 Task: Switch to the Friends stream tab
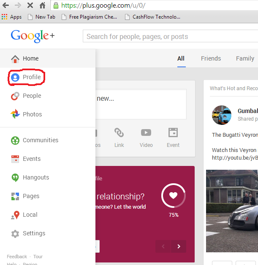pyautogui.click(x=211, y=58)
